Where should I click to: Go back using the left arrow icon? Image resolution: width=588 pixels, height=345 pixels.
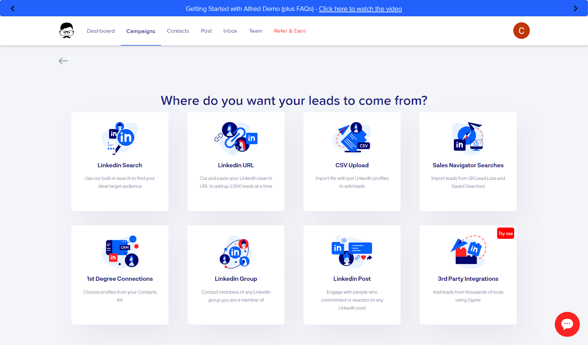[63, 61]
